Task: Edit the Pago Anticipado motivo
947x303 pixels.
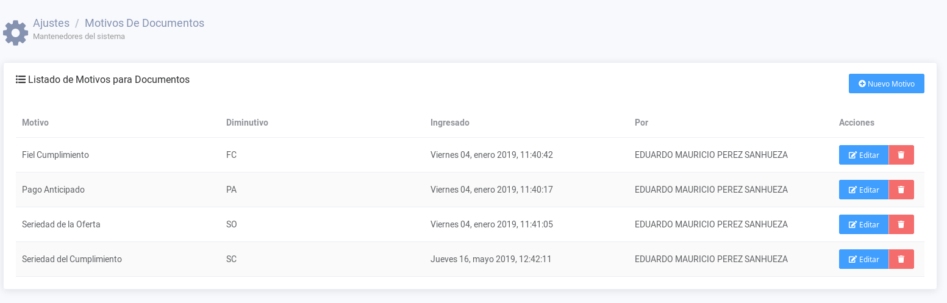Action: [x=863, y=190]
